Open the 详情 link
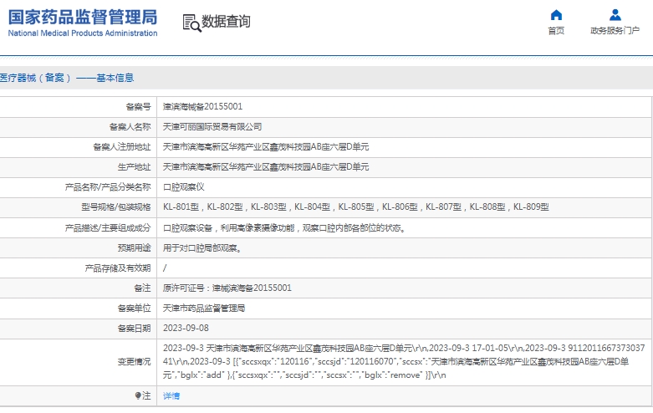The width and height of the screenshot is (653, 413). 171,396
